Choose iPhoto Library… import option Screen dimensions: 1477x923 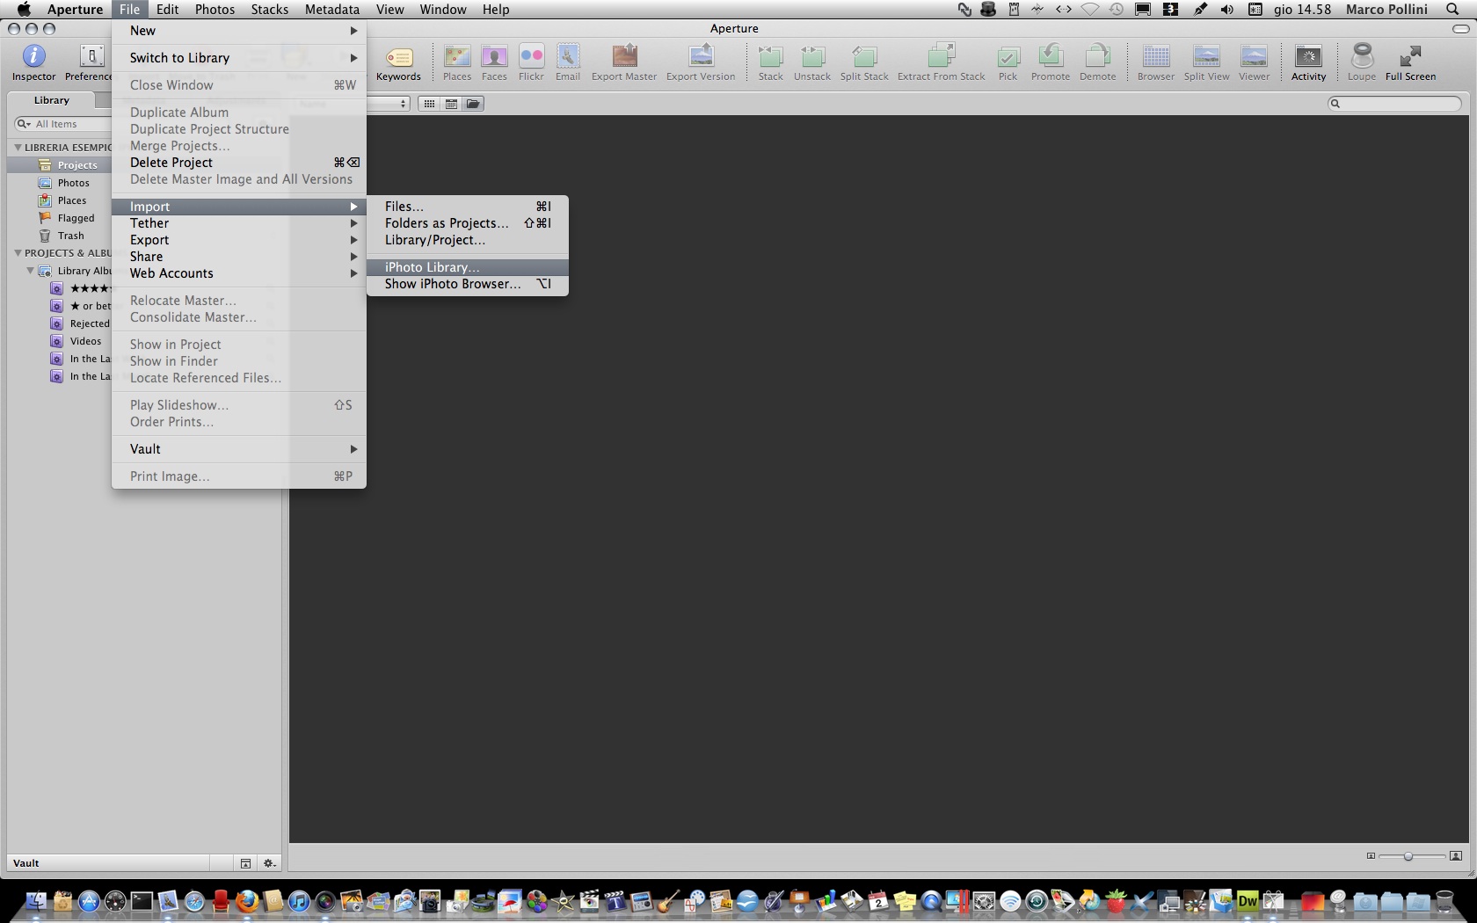[x=468, y=267]
